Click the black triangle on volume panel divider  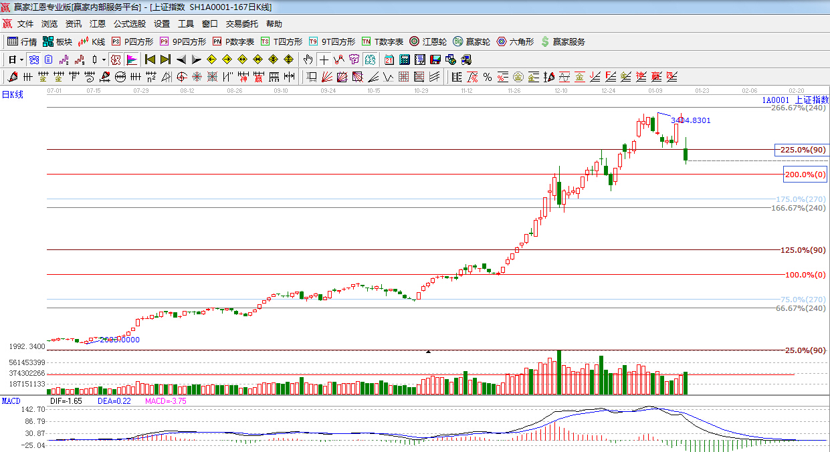[x=429, y=351]
